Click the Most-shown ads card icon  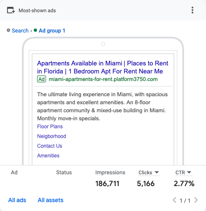11,10
